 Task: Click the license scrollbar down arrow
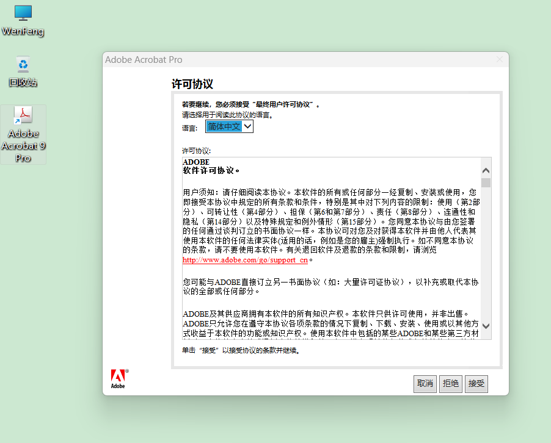coord(486,326)
